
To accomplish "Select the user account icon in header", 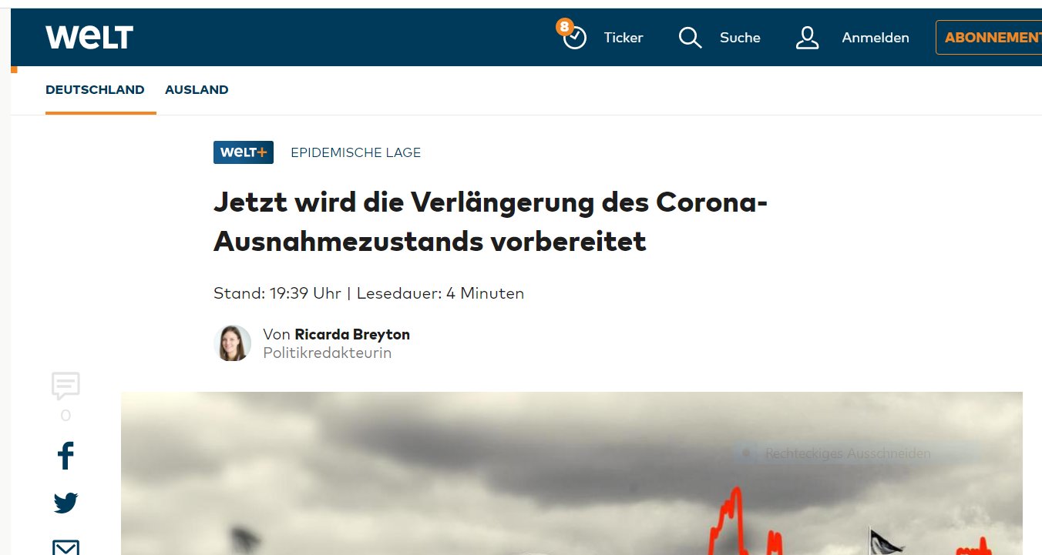I will point(807,37).
